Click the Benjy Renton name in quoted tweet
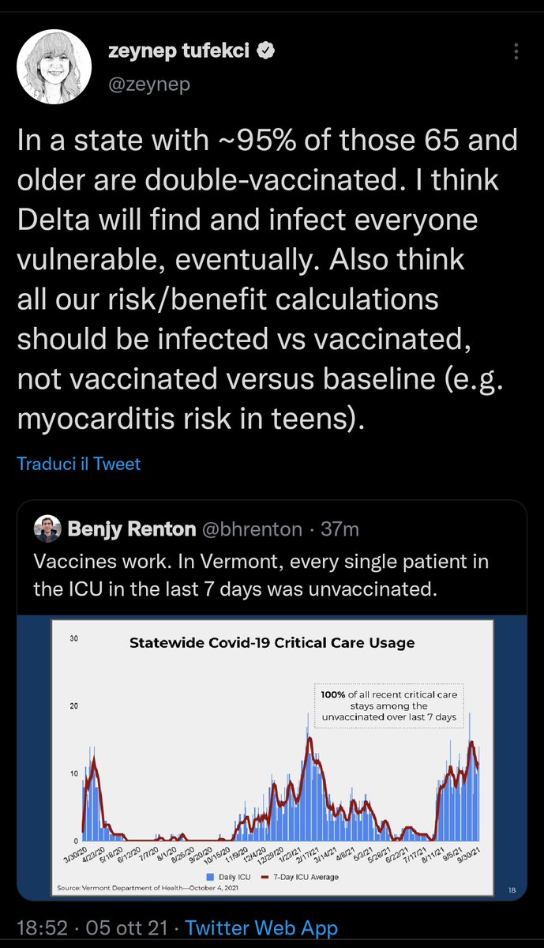 point(131,529)
